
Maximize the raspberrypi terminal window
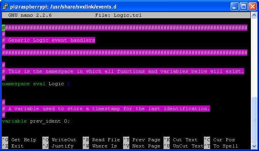click(243, 7)
